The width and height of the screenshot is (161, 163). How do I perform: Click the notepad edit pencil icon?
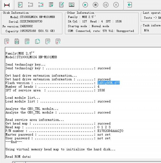[61, 5]
